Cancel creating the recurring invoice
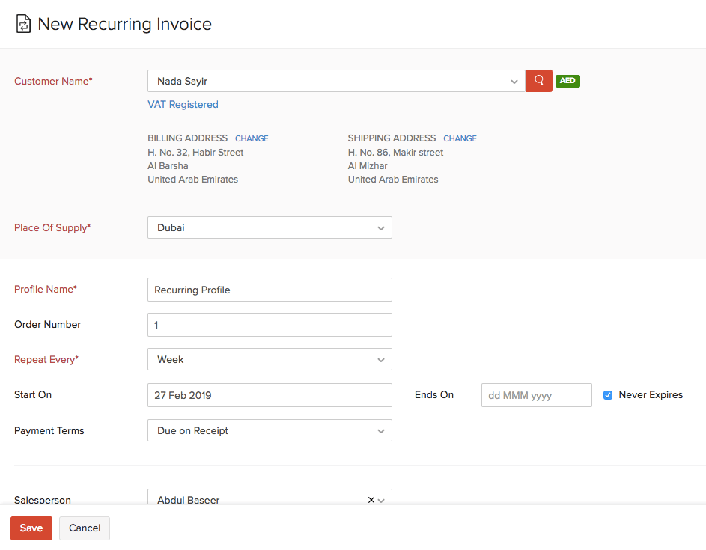 click(x=84, y=528)
